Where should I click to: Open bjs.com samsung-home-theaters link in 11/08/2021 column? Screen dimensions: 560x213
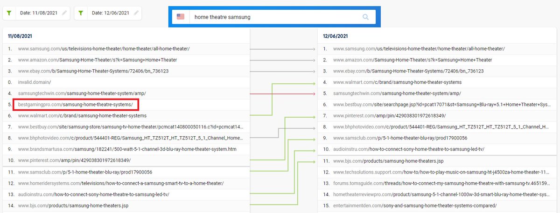[73, 205]
